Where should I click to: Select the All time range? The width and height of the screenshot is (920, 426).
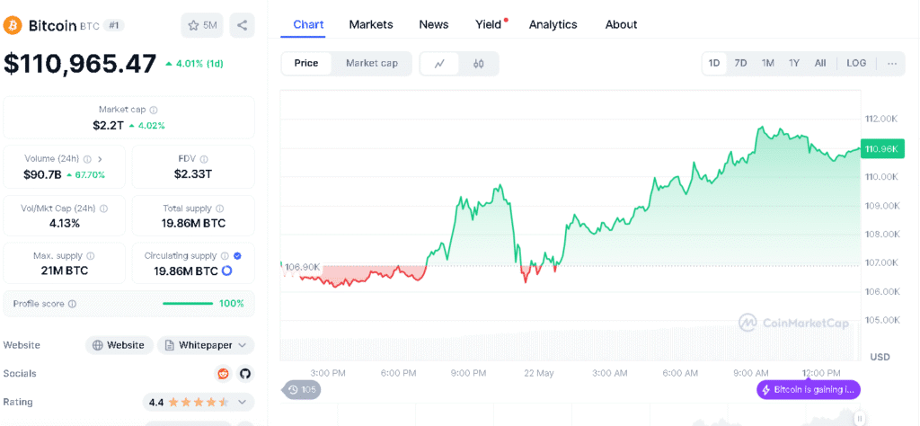coord(820,64)
